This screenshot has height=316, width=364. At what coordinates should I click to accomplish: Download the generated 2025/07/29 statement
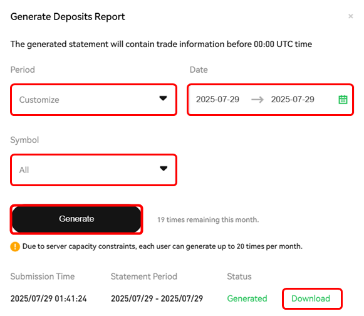pyautogui.click(x=311, y=298)
